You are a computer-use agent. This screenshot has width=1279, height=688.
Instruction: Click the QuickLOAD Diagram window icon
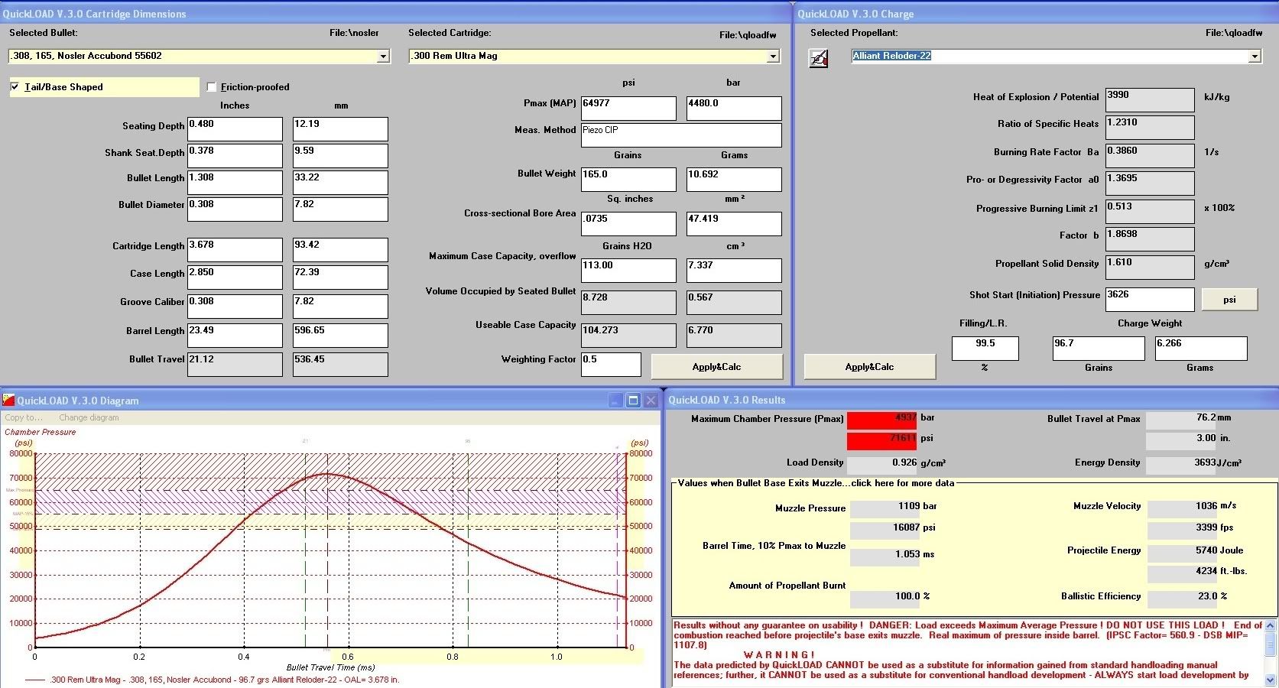(x=8, y=400)
